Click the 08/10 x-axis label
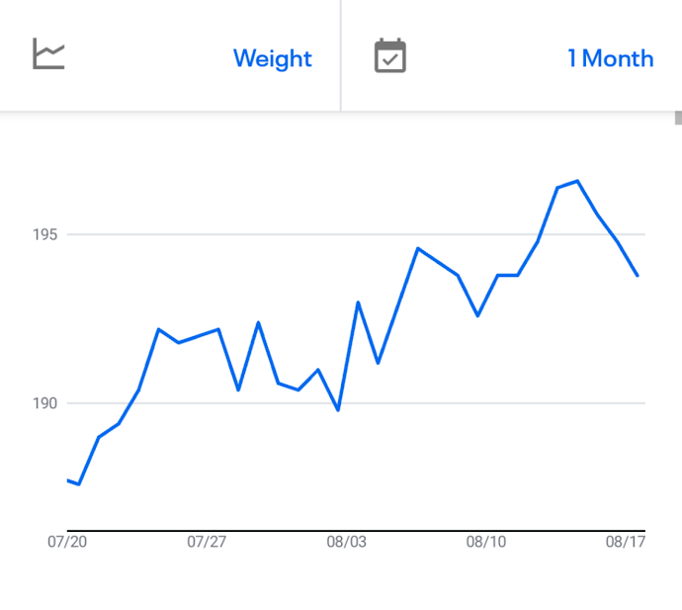Screen dimensions: 682x610 [x=485, y=542]
